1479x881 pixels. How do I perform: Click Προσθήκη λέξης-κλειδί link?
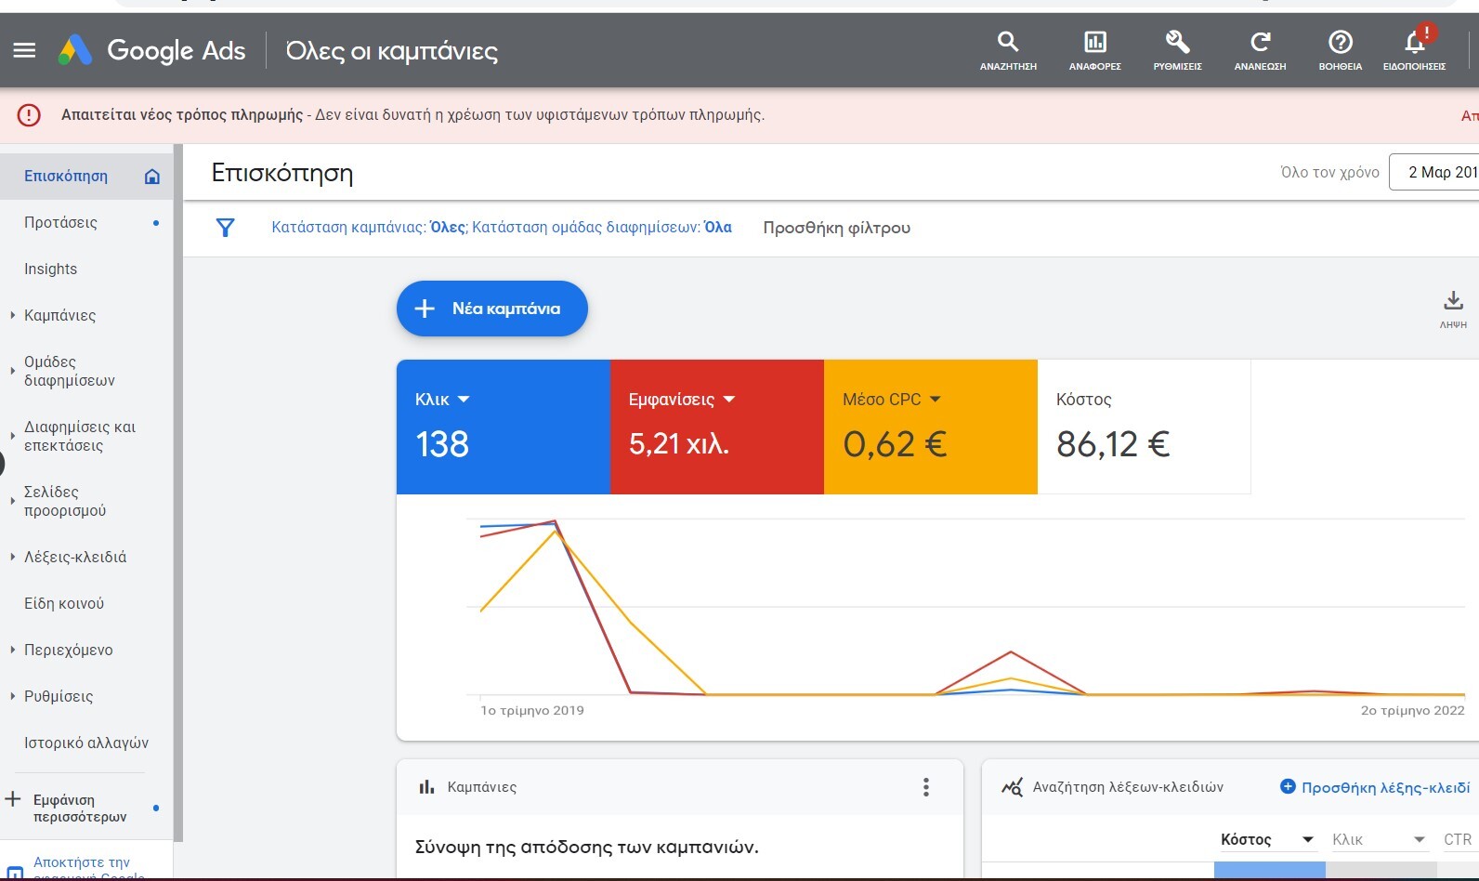1375,787
